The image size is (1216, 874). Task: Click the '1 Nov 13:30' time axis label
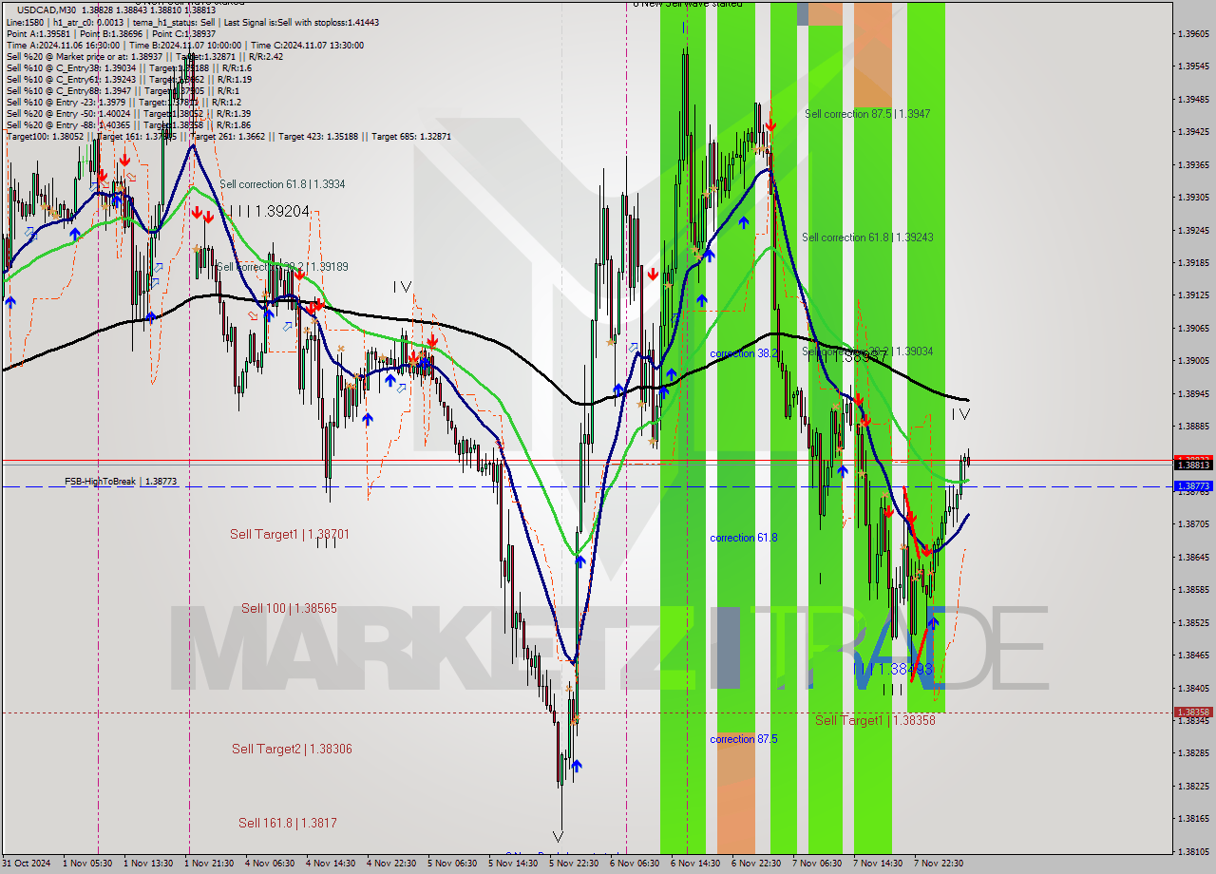click(x=149, y=864)
